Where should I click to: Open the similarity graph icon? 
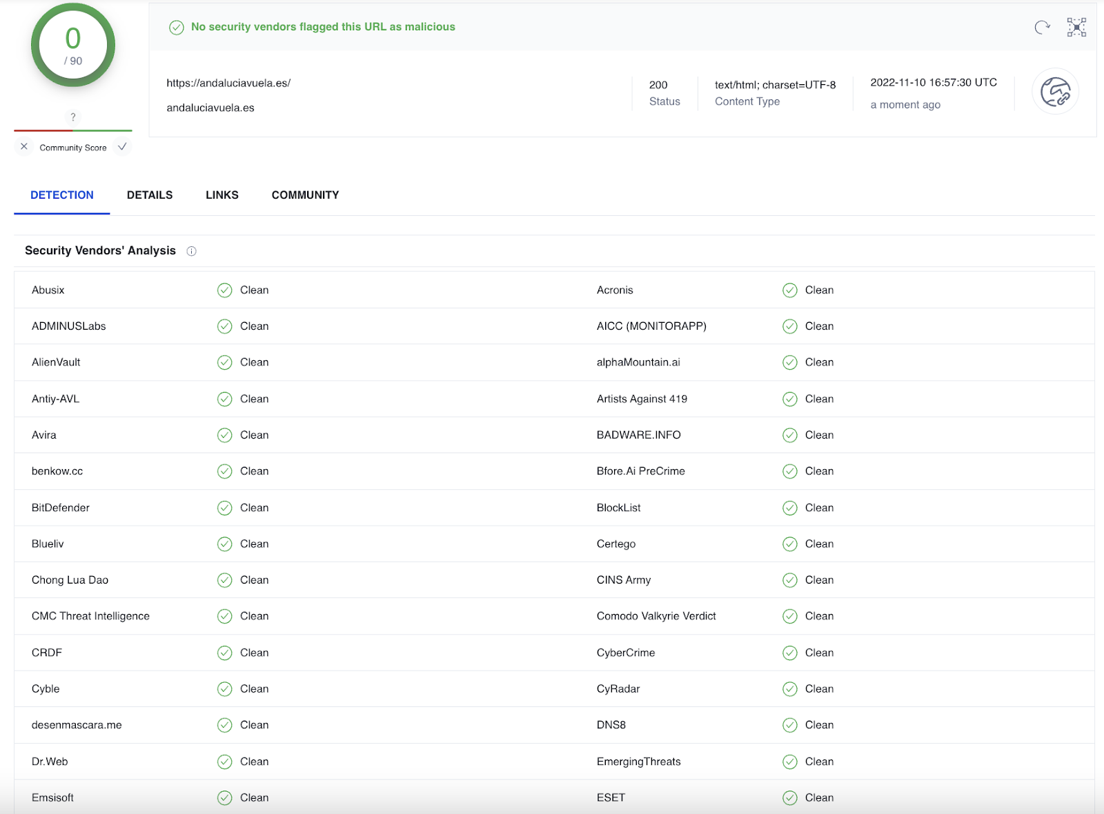click(x=1076, y=27)
